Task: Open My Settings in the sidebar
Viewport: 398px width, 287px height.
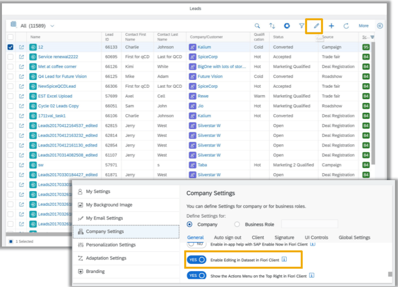Action: 126,191
